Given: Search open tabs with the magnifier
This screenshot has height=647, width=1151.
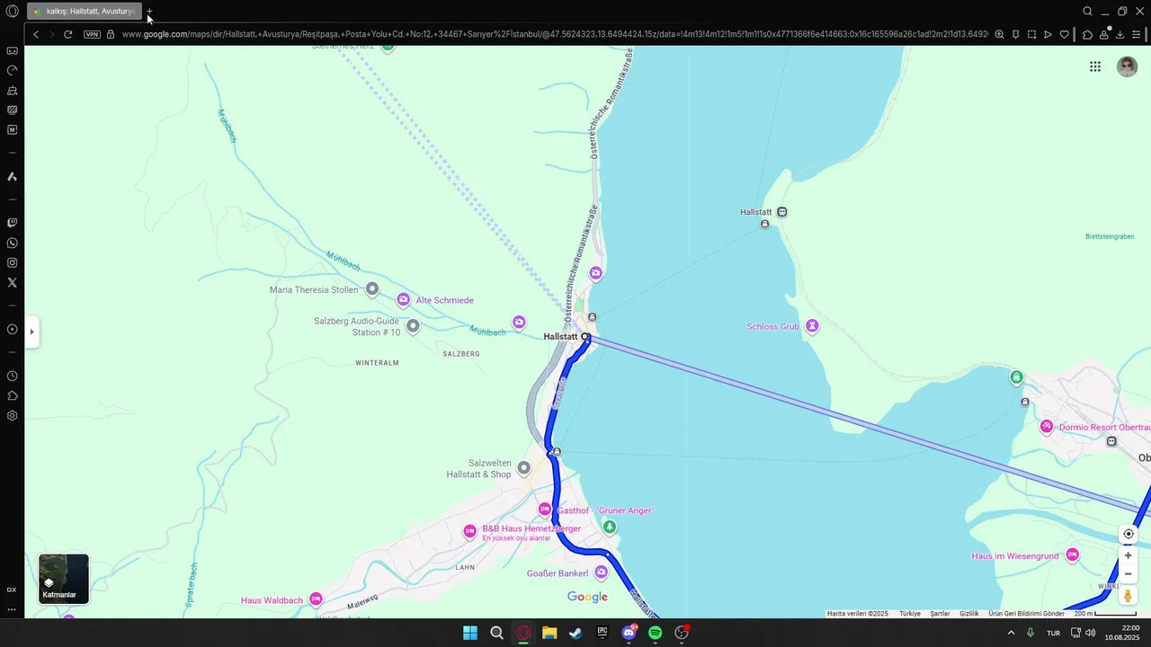Looking at the screenshot, I should point(1087,12).
